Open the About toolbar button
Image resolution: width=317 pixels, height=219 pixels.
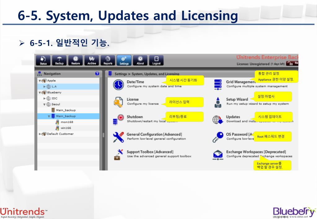(x=140, y=60)
